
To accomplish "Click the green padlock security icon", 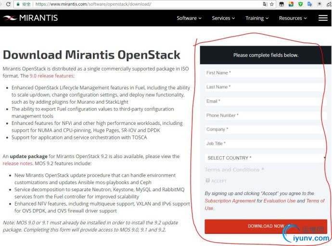I will [18, 4].
